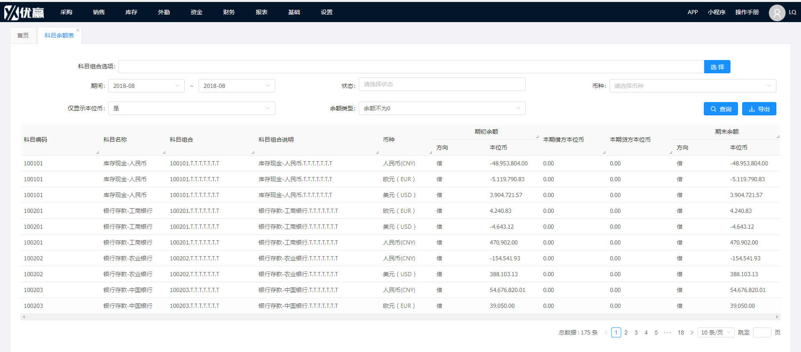Click opening balance 388,103.13 cell
The width and height of the screenshot is (801, 352).
tap(504, 274)
